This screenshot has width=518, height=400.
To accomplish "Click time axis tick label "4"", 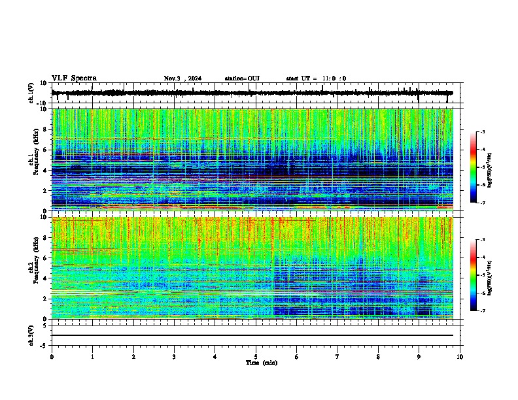I will 215,357.
